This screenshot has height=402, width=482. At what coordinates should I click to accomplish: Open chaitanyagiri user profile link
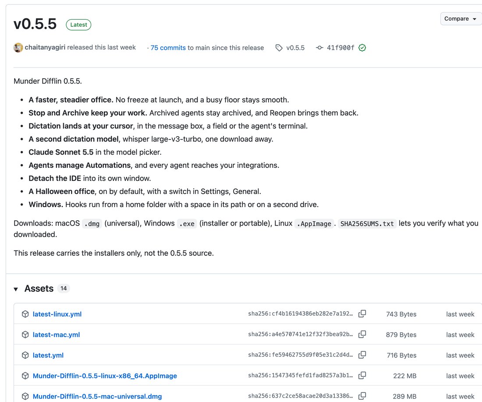point(45,47)
